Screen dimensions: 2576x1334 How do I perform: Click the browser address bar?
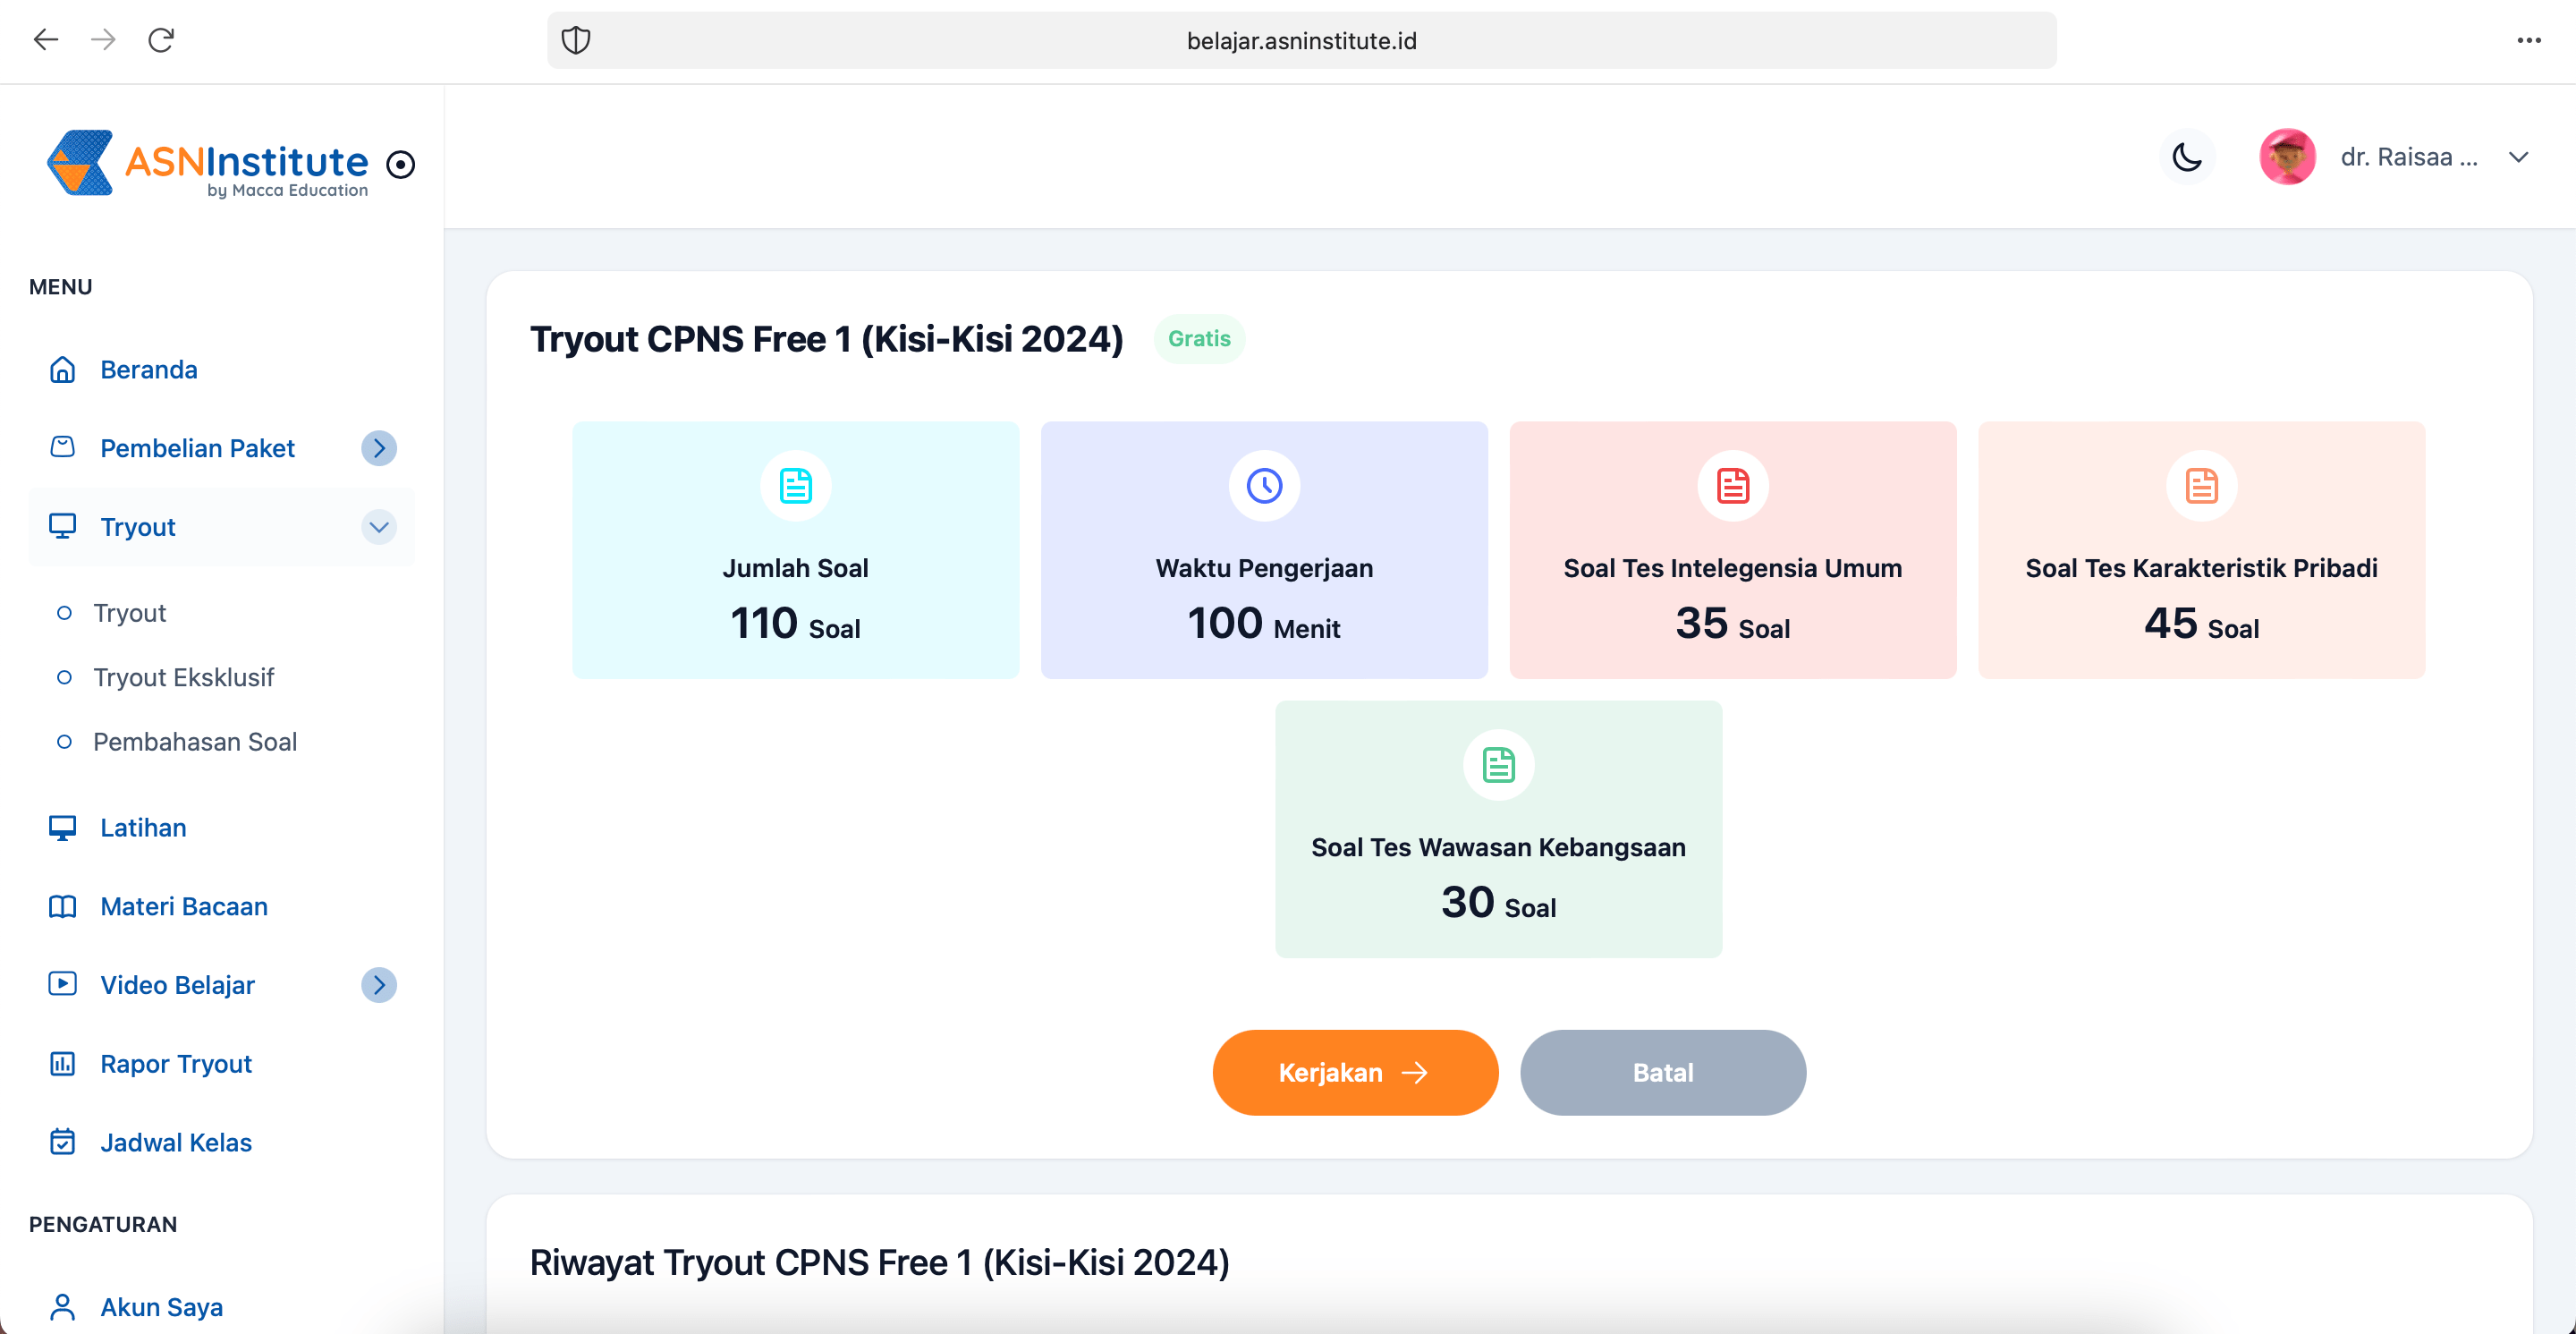click(x=1300, y=41)
